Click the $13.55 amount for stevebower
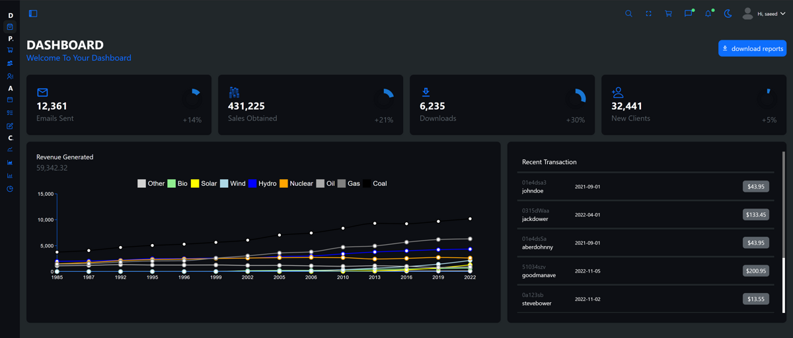The width and height of the screenshot is (793, 338). [755, 299]
